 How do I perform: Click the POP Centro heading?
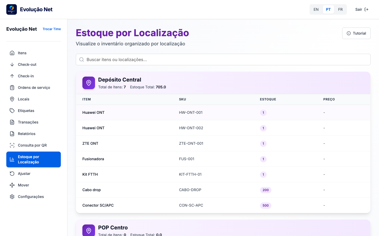pyautogui.click(x=113, y=228)
